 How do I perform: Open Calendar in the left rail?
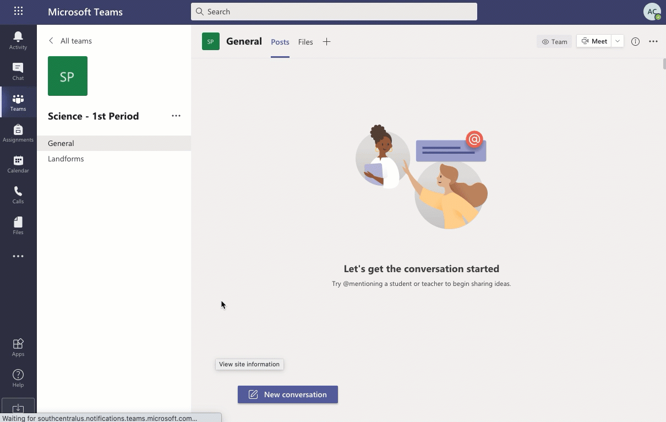pyautogui.click(x=18, y=164)
